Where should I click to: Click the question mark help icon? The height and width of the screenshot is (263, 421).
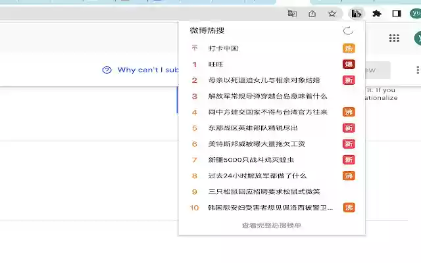(x=107, y=70)
